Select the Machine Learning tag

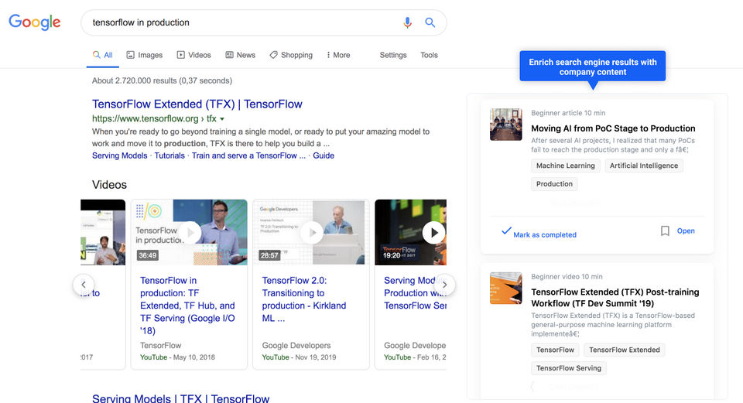(x=565, y=166)
